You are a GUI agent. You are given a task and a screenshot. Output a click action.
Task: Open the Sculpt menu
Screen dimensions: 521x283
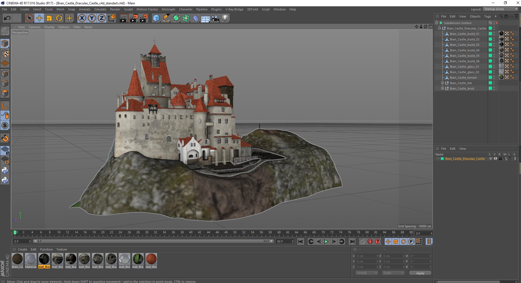click(128, 9)
